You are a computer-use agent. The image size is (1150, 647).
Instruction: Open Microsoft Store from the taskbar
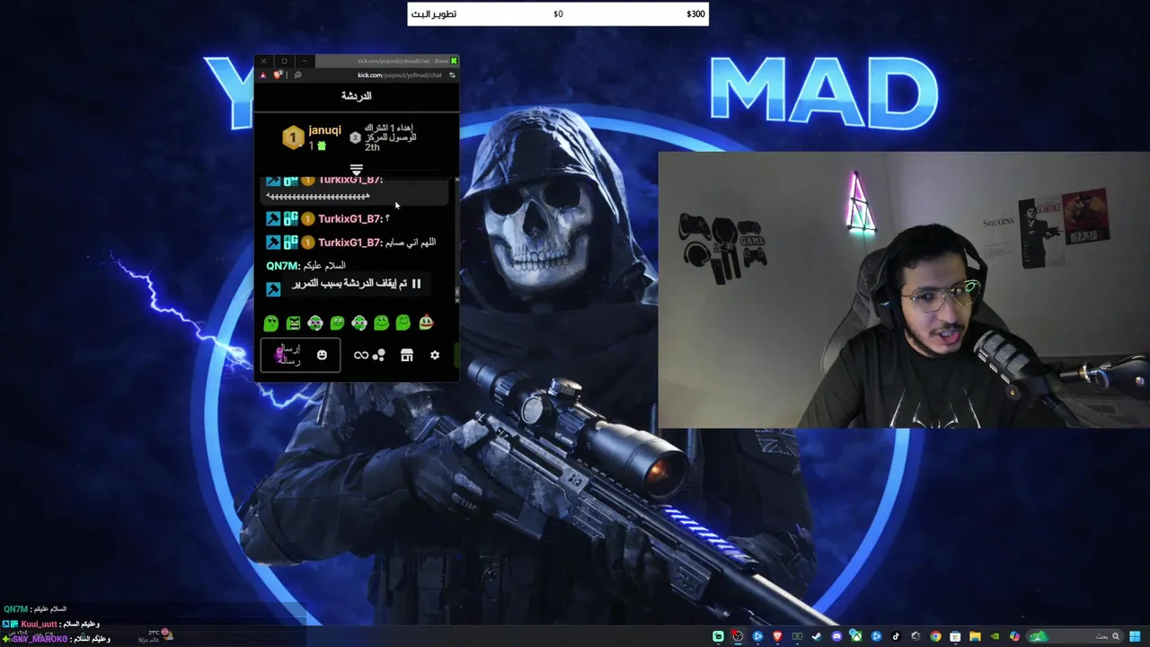pyautogui.click(x=955, y=636)
